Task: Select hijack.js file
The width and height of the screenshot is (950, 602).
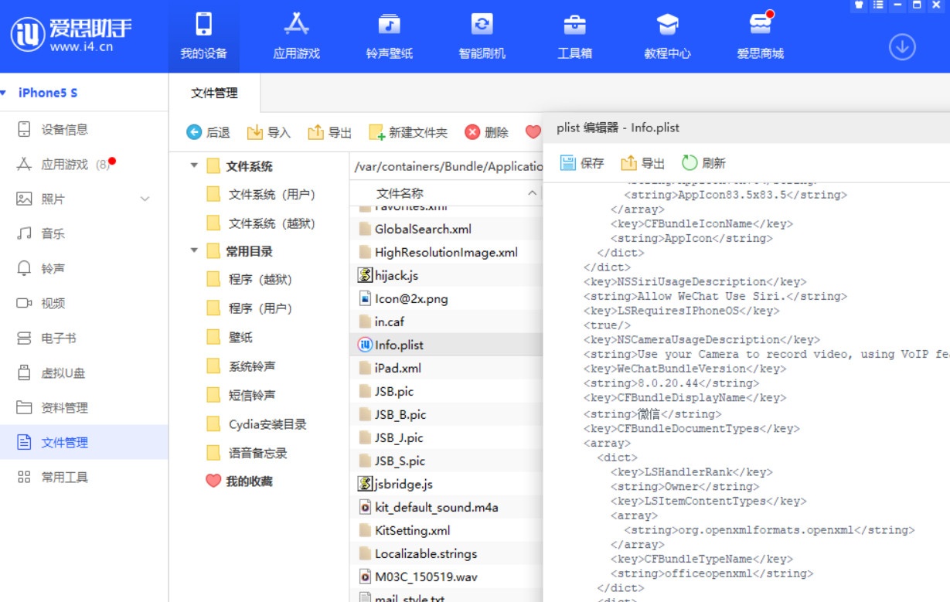Action: [x=447, y=275]
